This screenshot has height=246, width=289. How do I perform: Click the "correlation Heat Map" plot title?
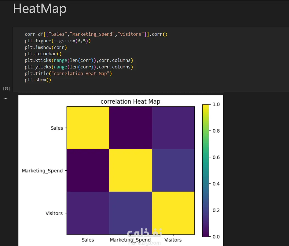[130, 101]
